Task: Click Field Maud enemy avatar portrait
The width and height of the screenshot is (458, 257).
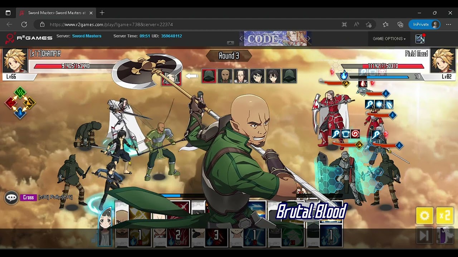Action: point(443,61)
